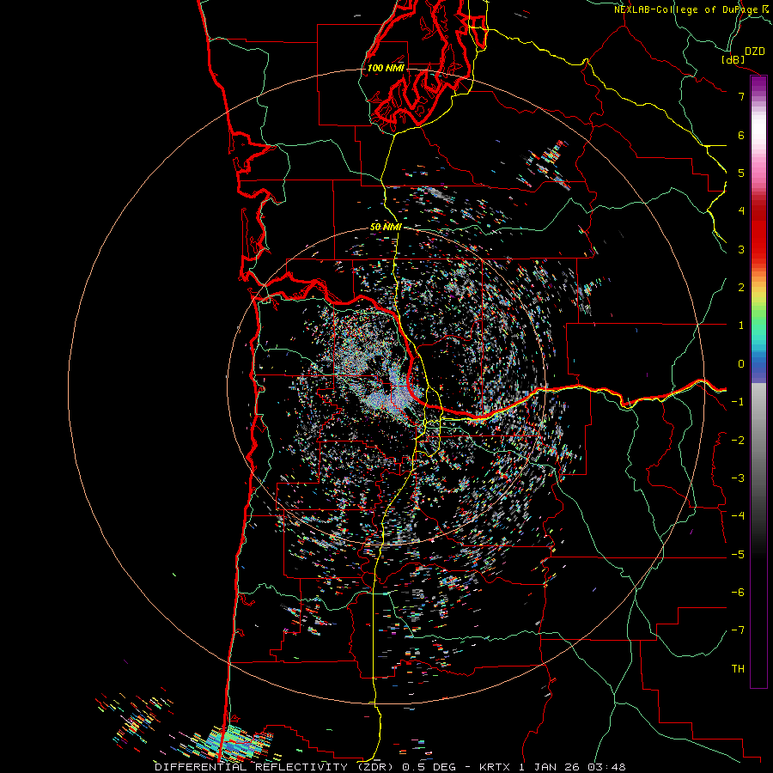Image resolution: width=773 pixels, height=773 pixels.
Task: Click the -2 value on the color scale
Action: point(738,441)
